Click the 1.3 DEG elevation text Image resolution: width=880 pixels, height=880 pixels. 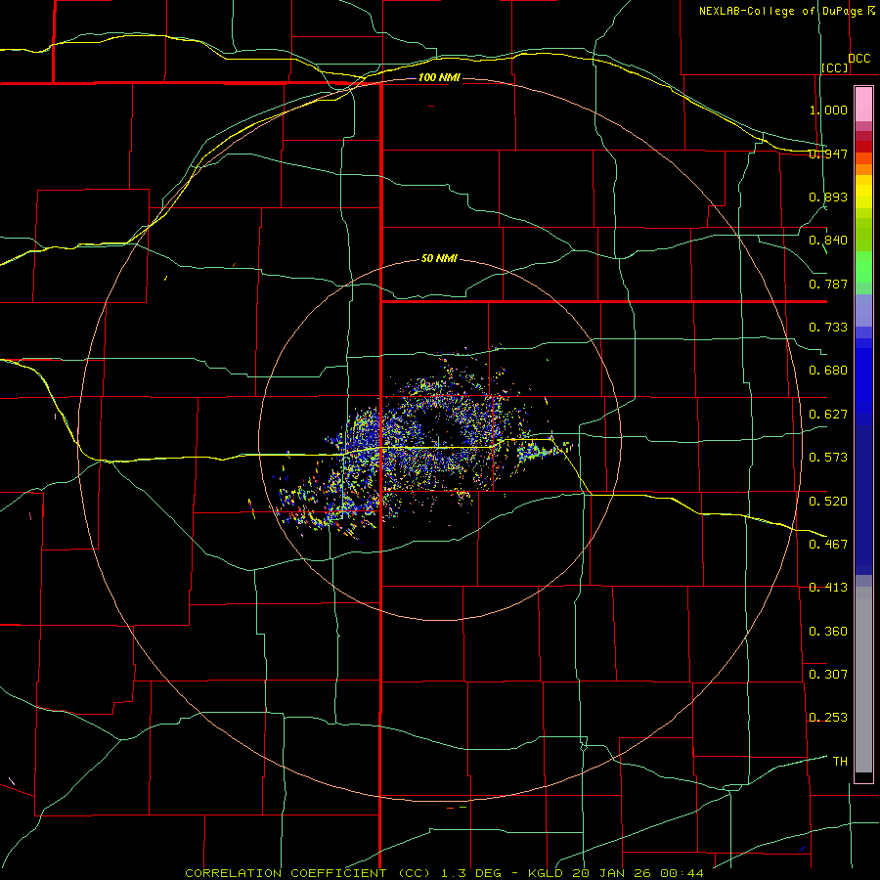pos(472,873)
